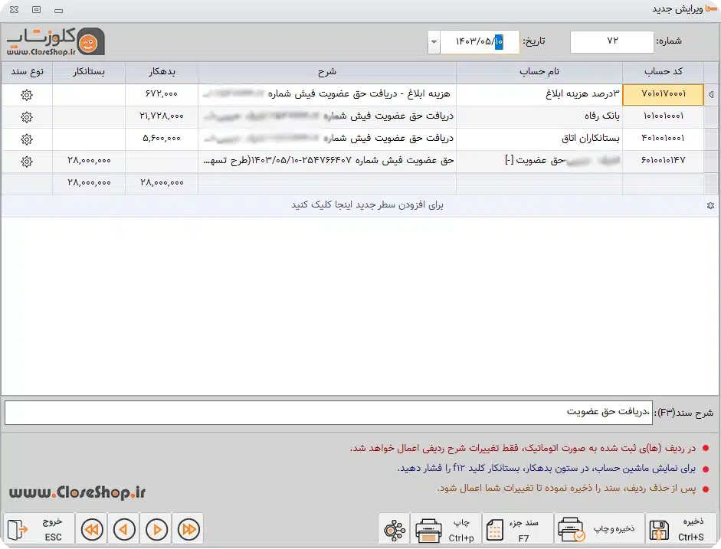Close the ویرایش جدید window

(x=15, y=10)
